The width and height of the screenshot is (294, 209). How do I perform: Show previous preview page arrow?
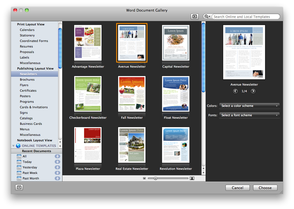point(235,91)
